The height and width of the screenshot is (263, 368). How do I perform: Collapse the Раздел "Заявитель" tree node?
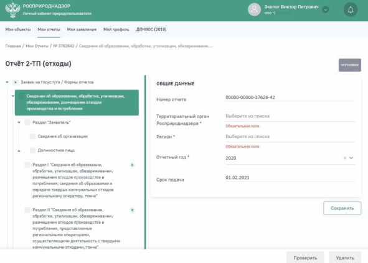tap(19, 122)
